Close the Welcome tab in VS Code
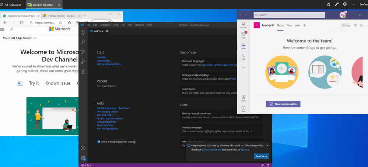Viewport: 368px width, 167px height. coord(107,31)
